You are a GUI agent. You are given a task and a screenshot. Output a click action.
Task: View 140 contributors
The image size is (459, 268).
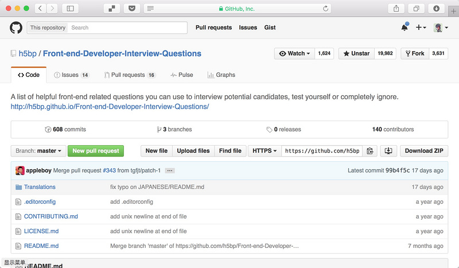pos(393,130)
